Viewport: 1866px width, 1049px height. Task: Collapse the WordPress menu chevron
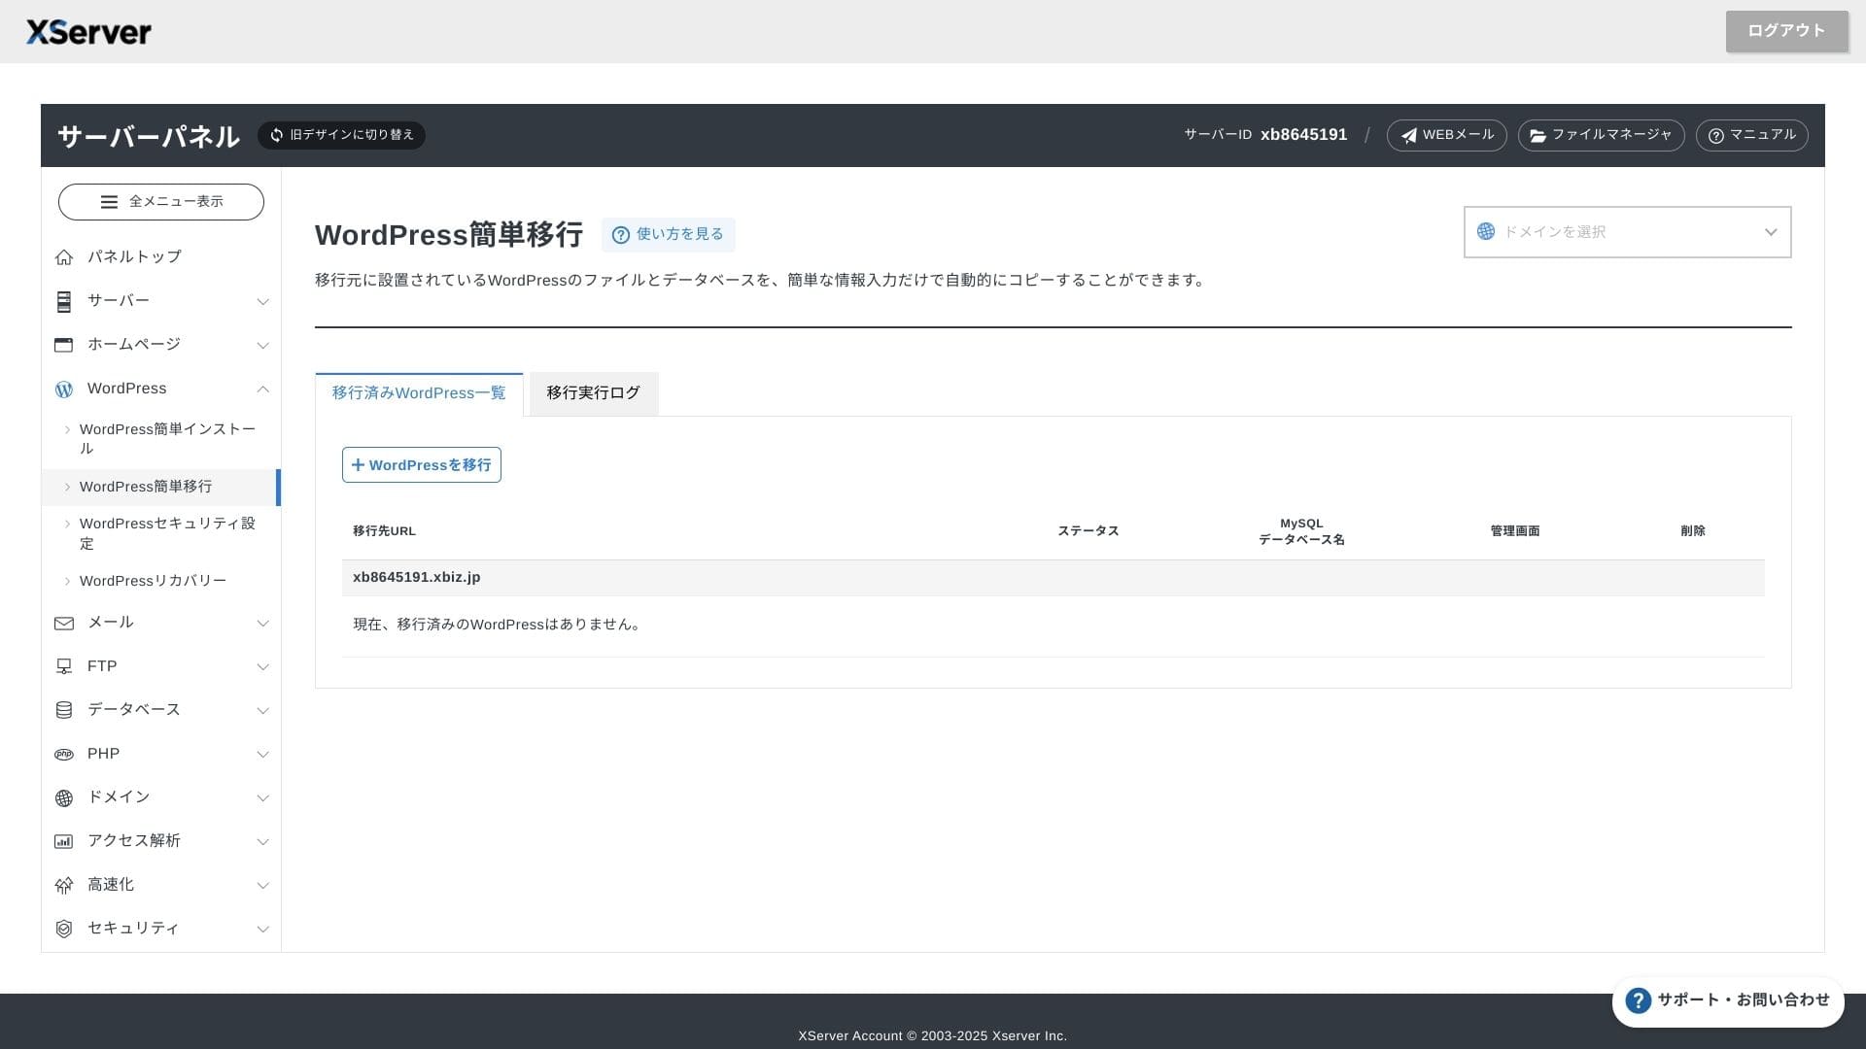pyautogui.click(x=262, y=389)
